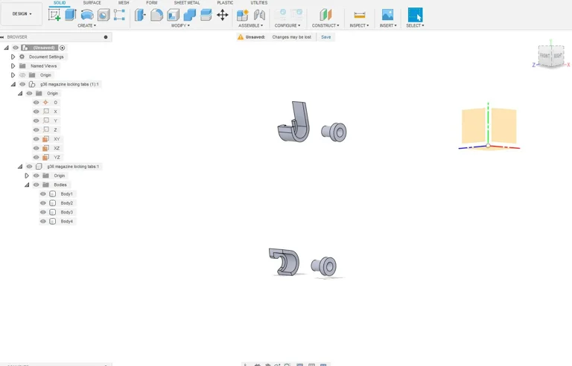Viewport: 572px width, 366px height.
Task: Click the New Component assemble icon
Action: point(242,15)
